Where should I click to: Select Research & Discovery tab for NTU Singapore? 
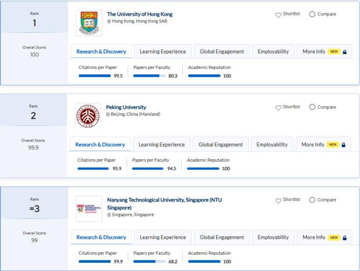click(x=101, y=237)
